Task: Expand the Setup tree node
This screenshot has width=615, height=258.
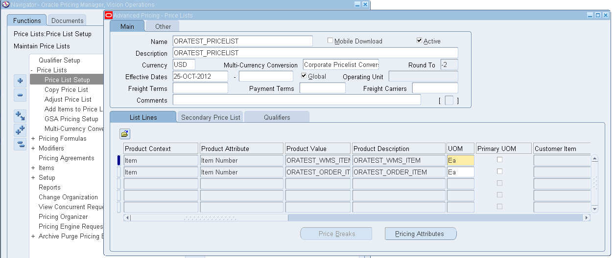Action: coord(33,177)
